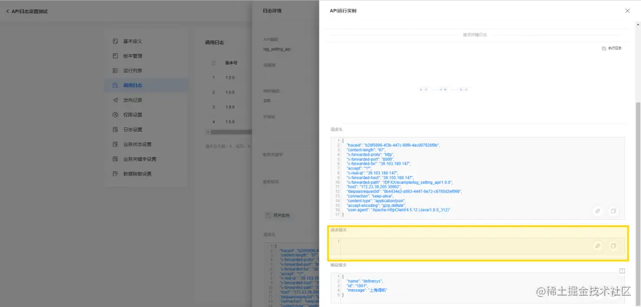Viewport: 641px width, 307px height.
Task: Click the "traceid" line in 请求头
Action: coord(392,145)
